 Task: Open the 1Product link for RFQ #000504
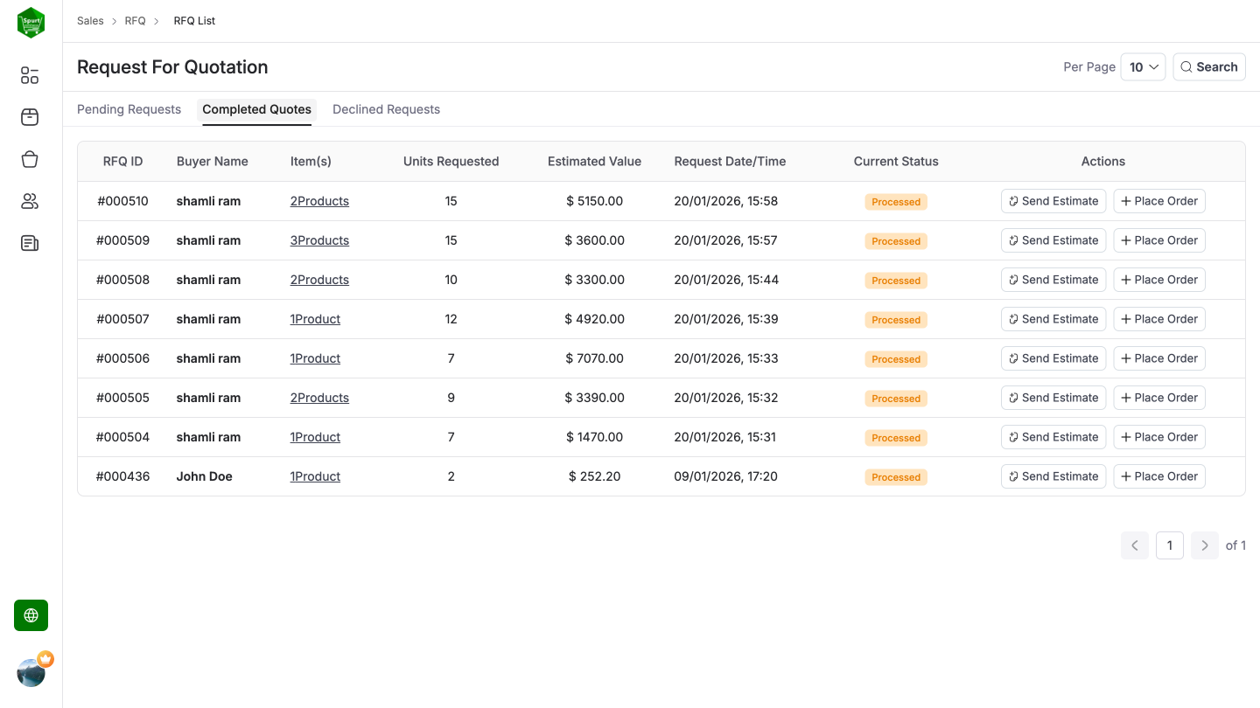pyautogui.click(x=315, y=437)
